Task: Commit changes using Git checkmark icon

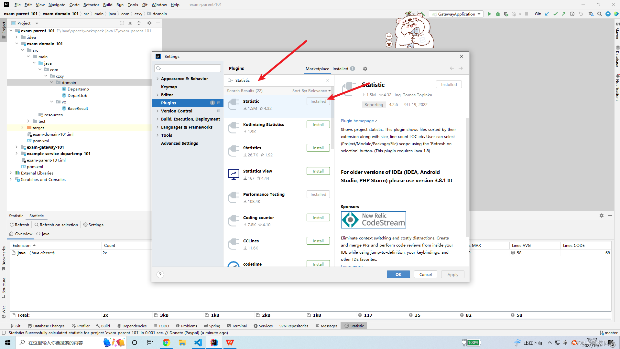Action: click(x=555, y=14)
